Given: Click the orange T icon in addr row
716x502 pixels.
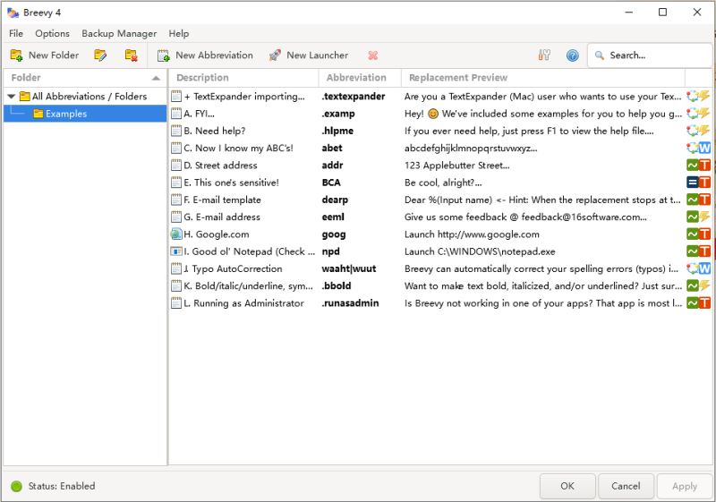Looking at the screenshot, I should pos(704,166).
